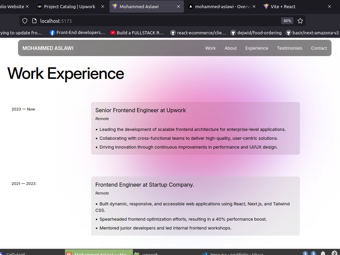The image size is (340, 255).
Task: Click GitHub icon beside dejwid/food-ordering
Action: point(233,33)
